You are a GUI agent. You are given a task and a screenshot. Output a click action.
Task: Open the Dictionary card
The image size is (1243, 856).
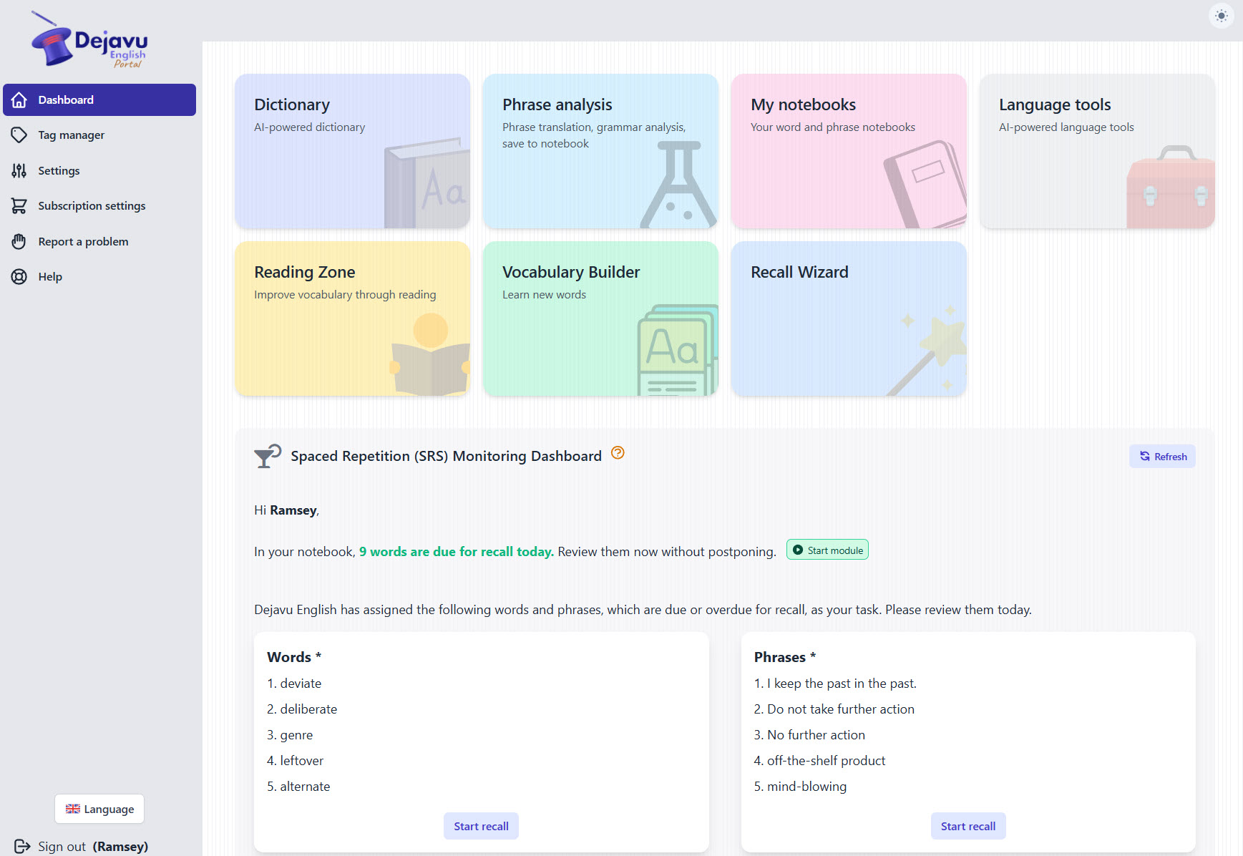(352, 152)
